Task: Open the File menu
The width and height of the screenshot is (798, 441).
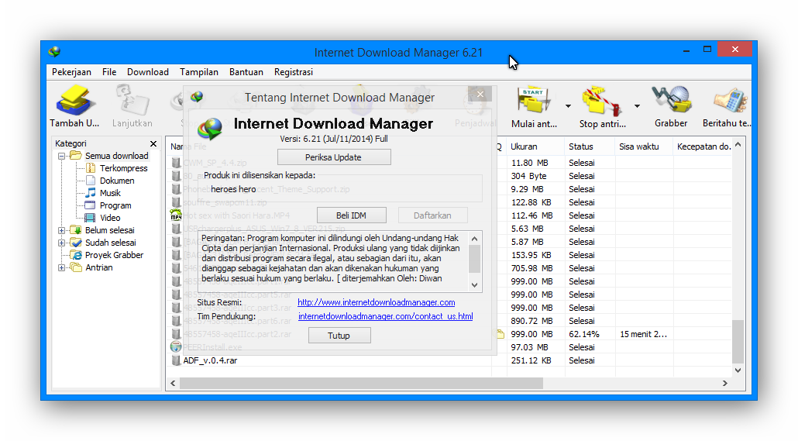Action: [109, 72]
